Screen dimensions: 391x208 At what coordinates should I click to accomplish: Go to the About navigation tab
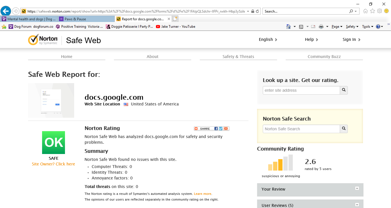(x=153, y=57)
